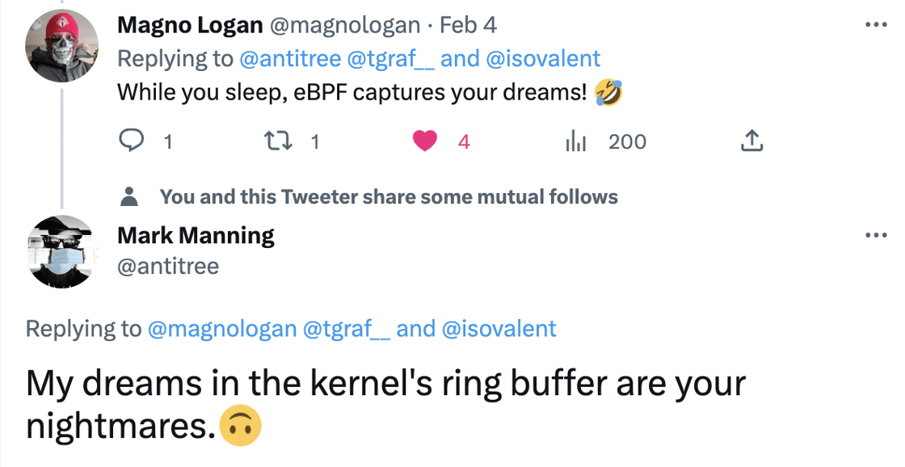The width and height of the screenshot is (905, 467).
Task: Visit the @antitree handle under Mark Manning
Action: click(168, 266)
